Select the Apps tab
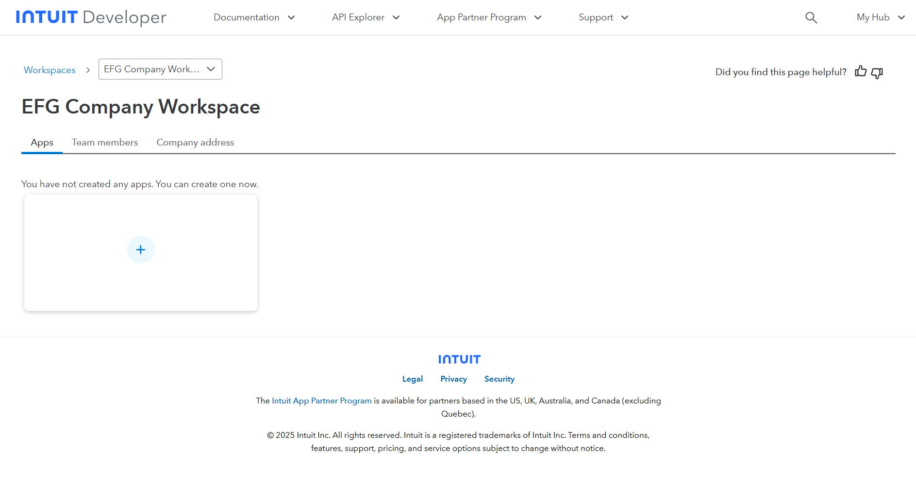This screenshot has width=916, height=483. pyautogui.click(x=42, y=143)
